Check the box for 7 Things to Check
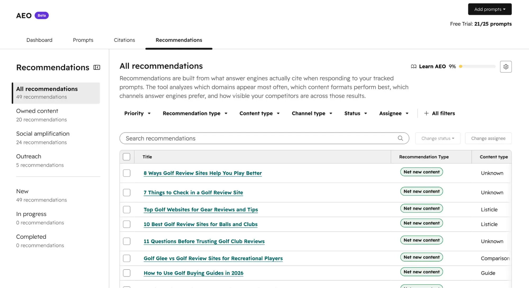This screenshot has height=288, width=529. point(126,192)
